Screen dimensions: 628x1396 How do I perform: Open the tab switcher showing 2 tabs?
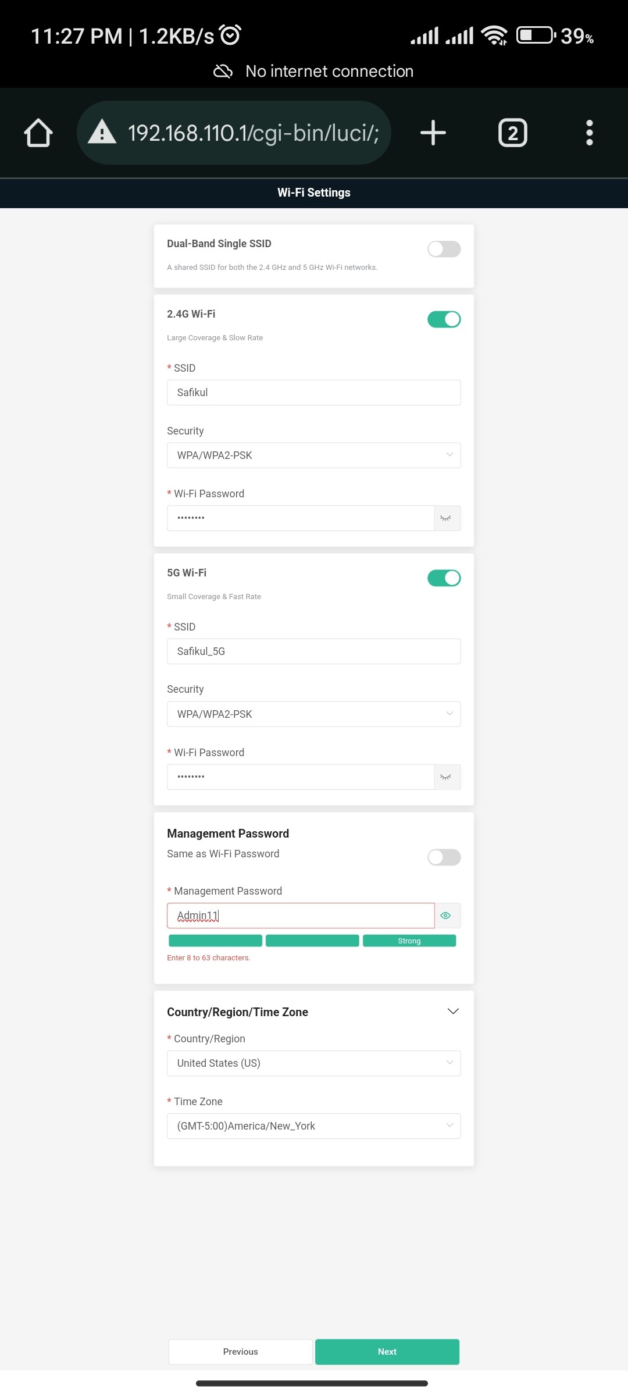(x=512, y=133)
